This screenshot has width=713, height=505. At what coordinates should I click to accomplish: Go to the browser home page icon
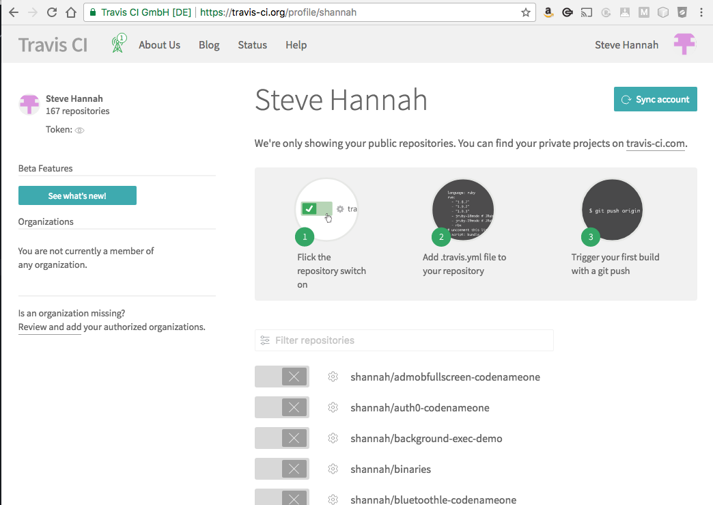click(71, 12)
